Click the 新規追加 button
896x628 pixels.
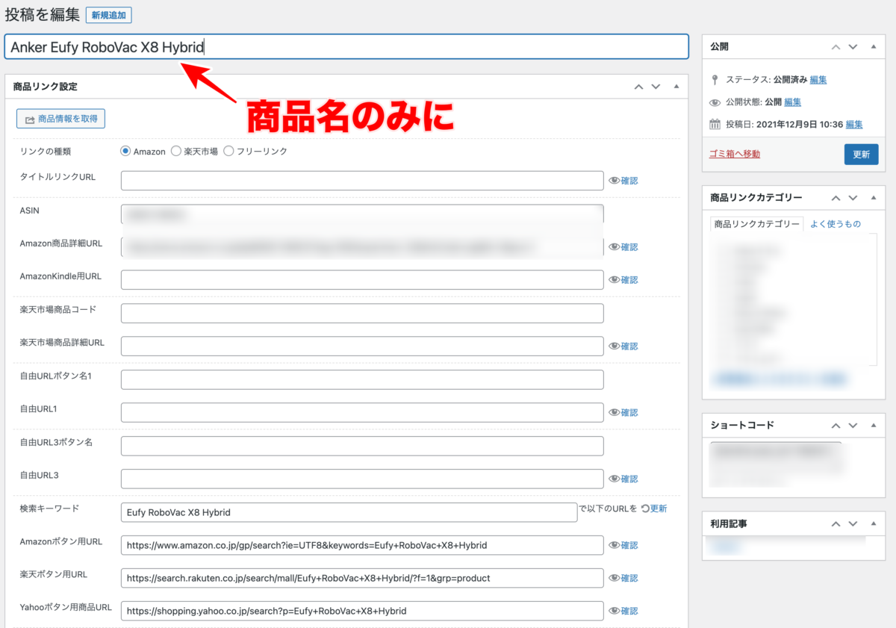coord(109,15)
